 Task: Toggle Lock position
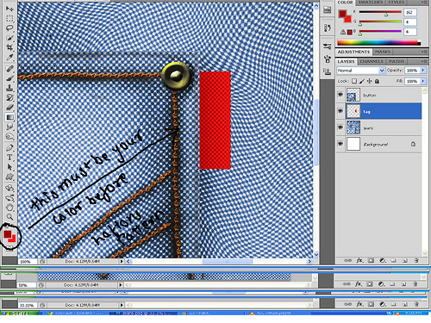(x=369, y=81)
